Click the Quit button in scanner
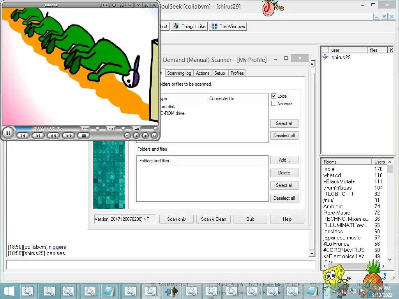 [x=250, y=219]
